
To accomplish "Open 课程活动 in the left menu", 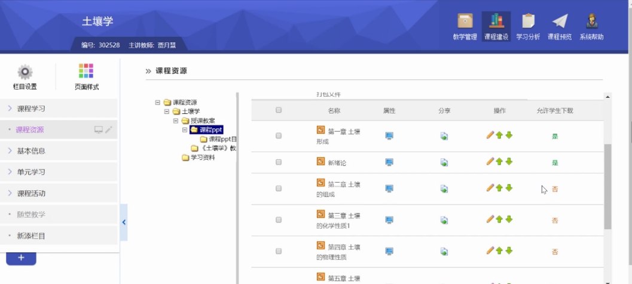I will 31,193.
